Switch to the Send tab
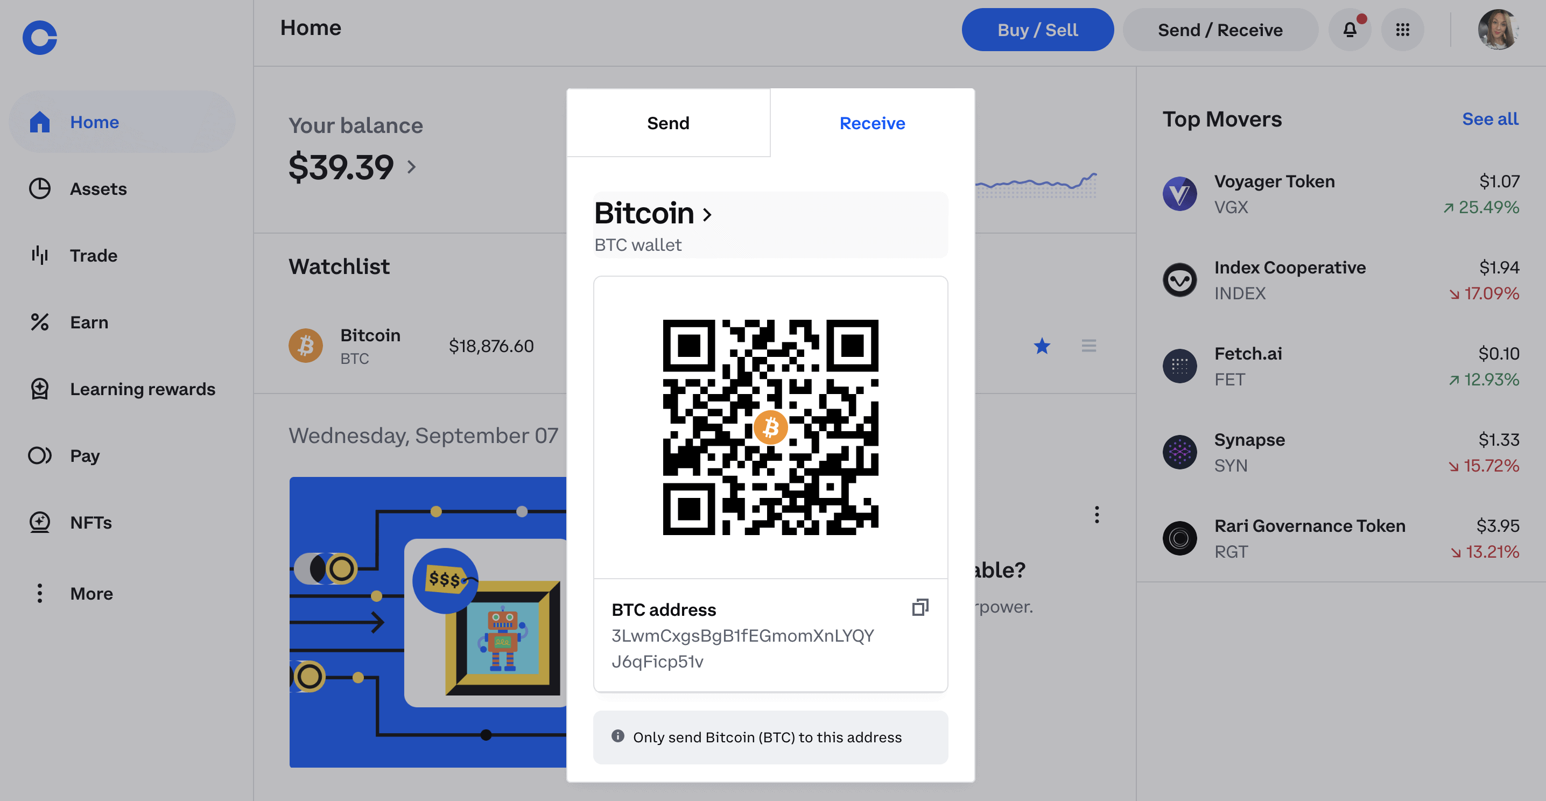The width and height of the screenshot is (1546, 801). (668, 123)
